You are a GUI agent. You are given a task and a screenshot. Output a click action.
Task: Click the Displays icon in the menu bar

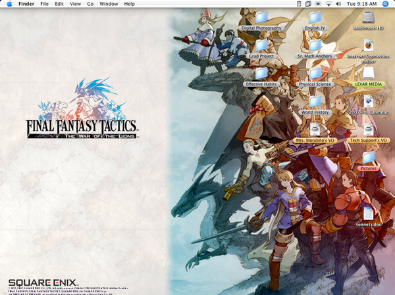pyautogui.click(x=308, y=4)
